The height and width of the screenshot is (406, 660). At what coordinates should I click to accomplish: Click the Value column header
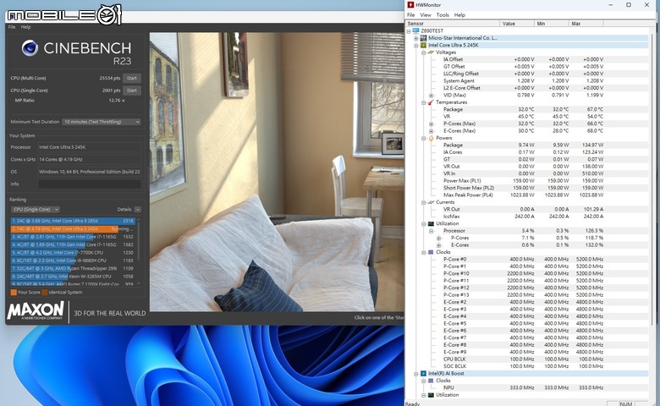(x=517, y=24)
